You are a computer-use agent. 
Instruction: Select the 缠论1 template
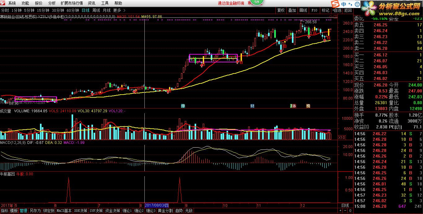(127, 211)
